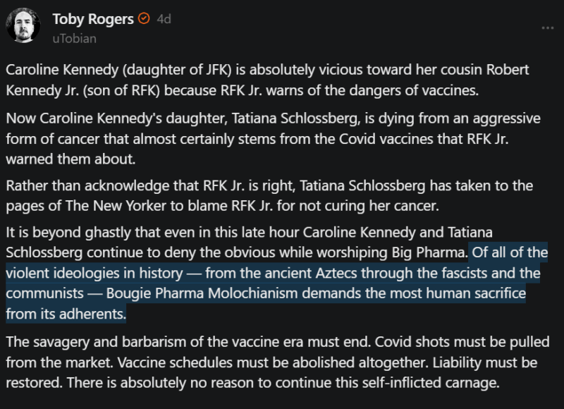This screenshot has width=564, height=409.
Task: Click paragraph starting "Rather than acknowledge"
Action: [x=266, y=195]
